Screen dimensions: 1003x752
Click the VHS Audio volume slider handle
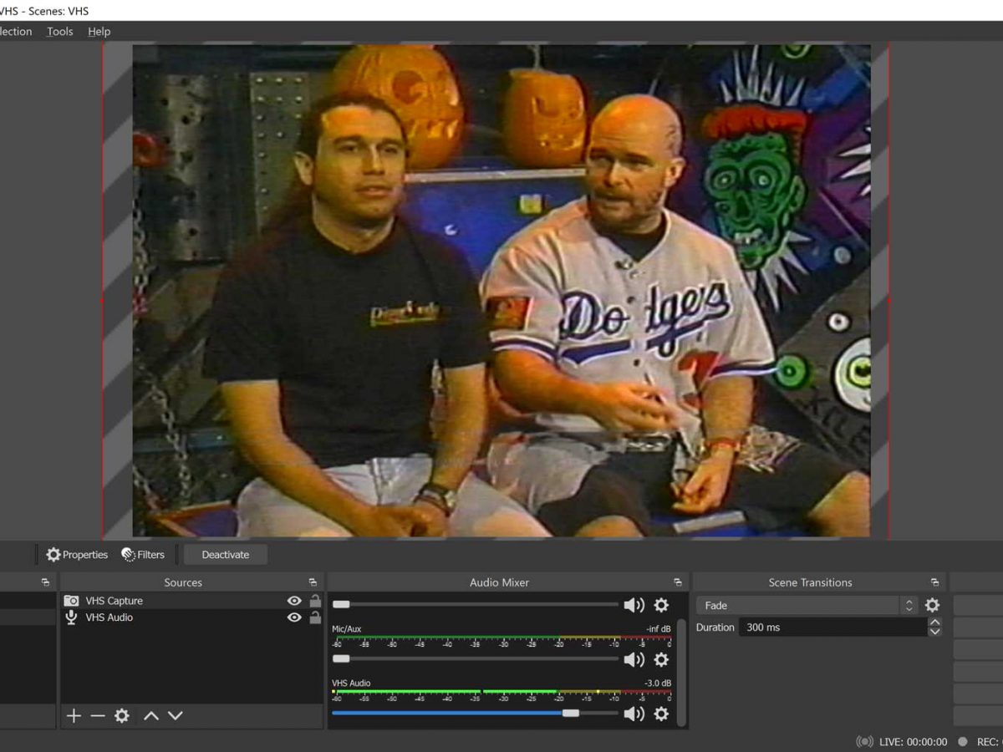570,714
